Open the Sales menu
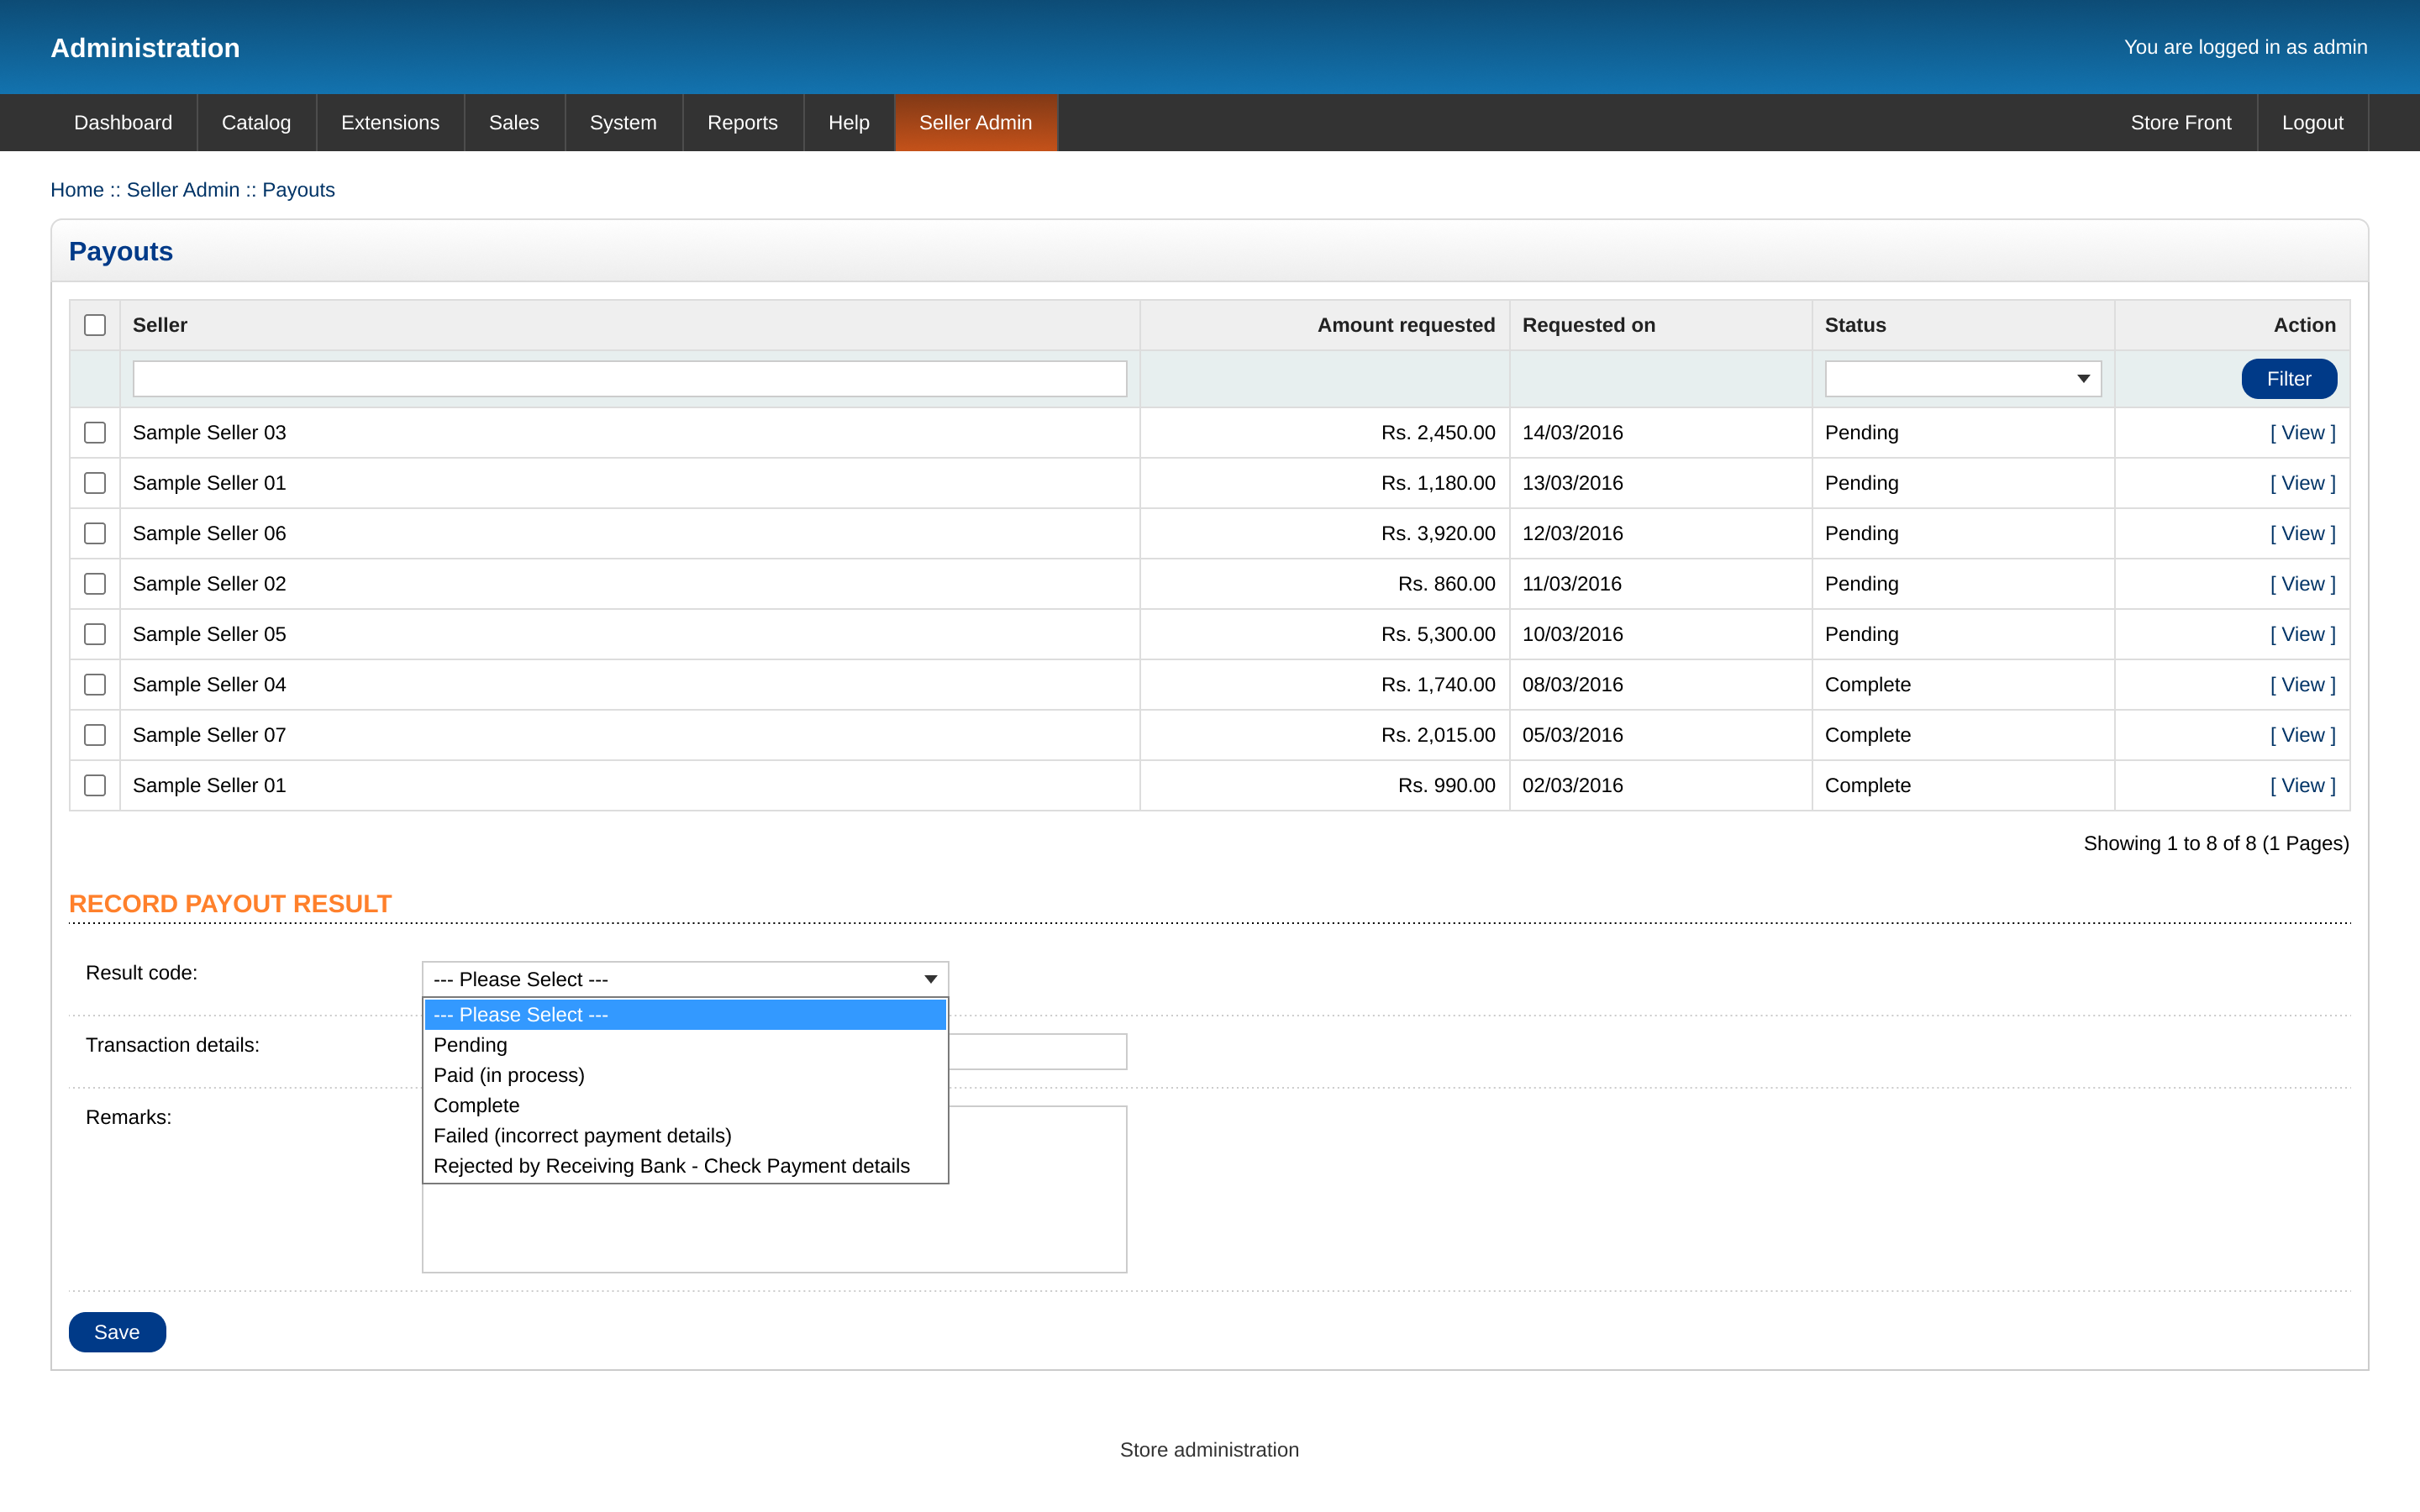Image resolution: width=2420 pixels, height=1512 pixels. (x=514, y=122)
